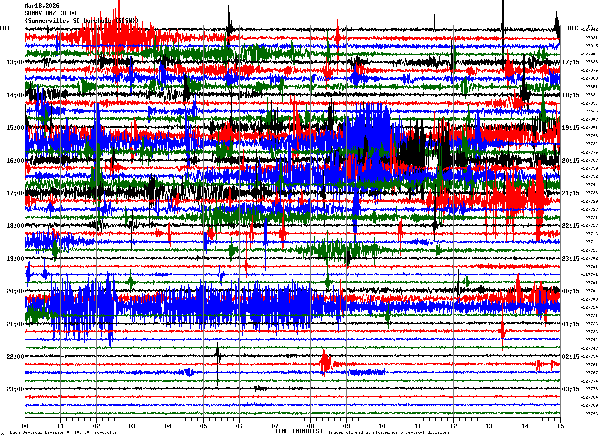Select the 23:00 EDT time label
Viewport: 600px width, 439px height.
(15, 389)
